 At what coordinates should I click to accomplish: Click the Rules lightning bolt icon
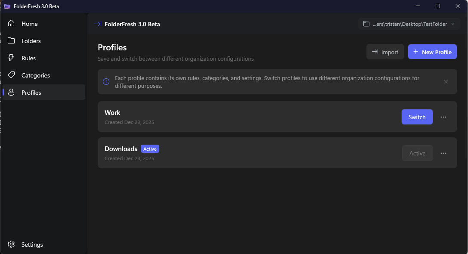point(11,58)
